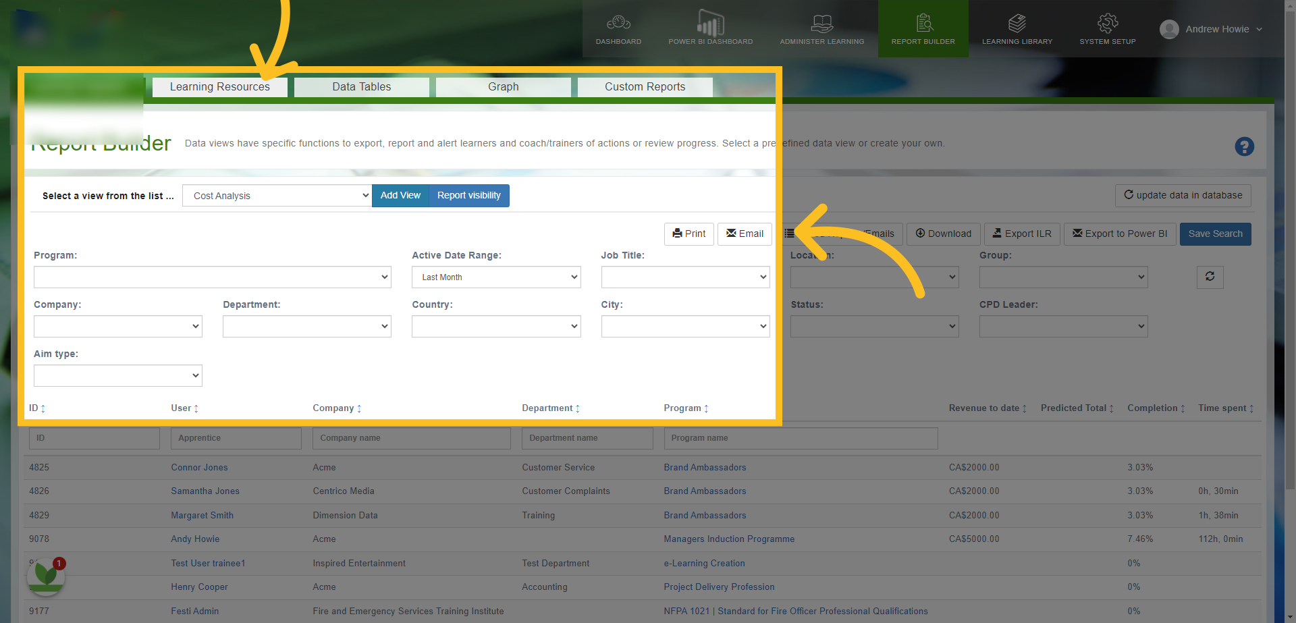The height and width of the screenshot is (623, 1296).
Task: Sort table by Department column
Action: coord(578,408)
